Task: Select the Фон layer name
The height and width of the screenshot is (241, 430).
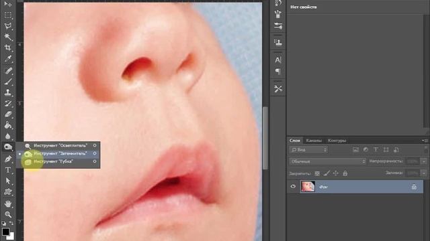Action: click(x=324, y=187)
